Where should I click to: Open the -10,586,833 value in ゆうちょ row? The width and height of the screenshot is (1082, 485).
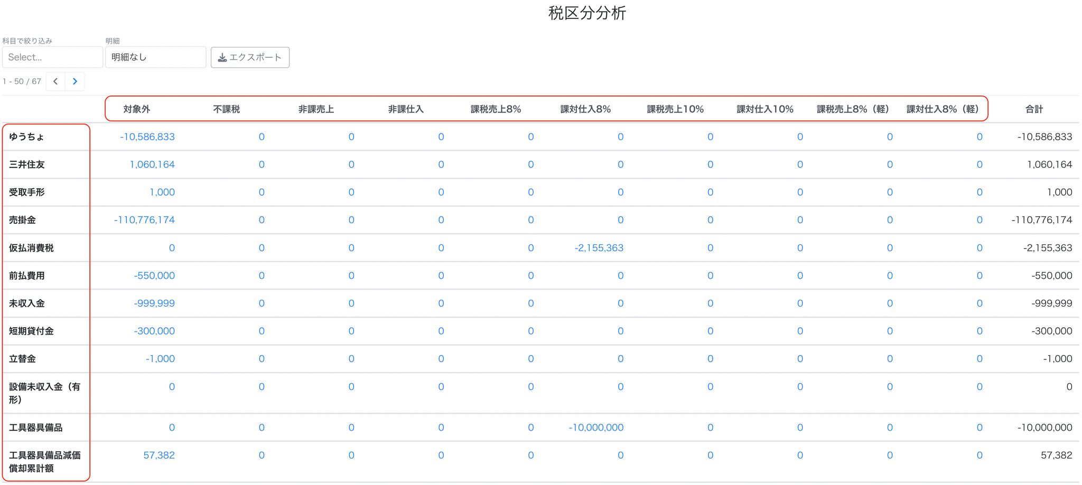pyautogui.click(x=147, y=137)
